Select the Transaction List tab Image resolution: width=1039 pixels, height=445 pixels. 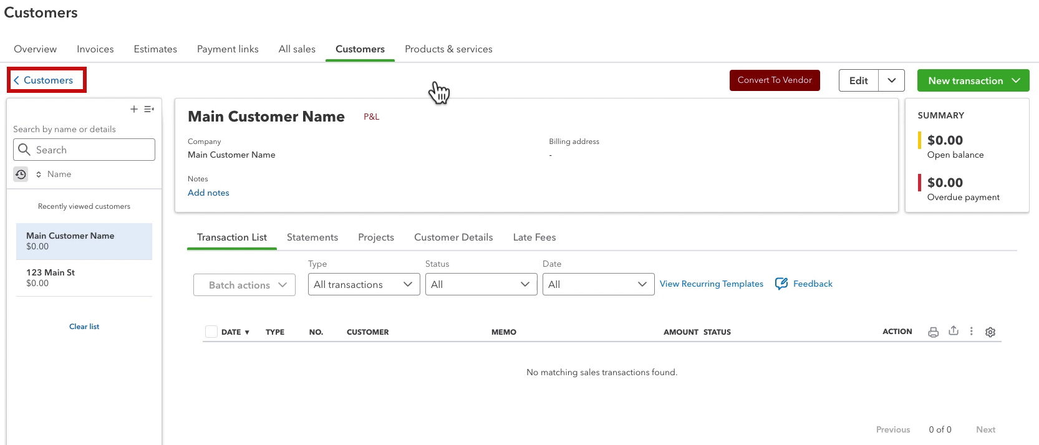coord(232,237)
